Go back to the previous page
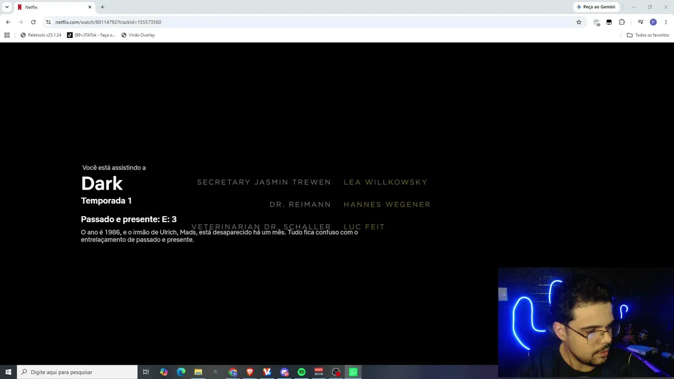Viewport: 674px width, 379px height. point(8,22)
